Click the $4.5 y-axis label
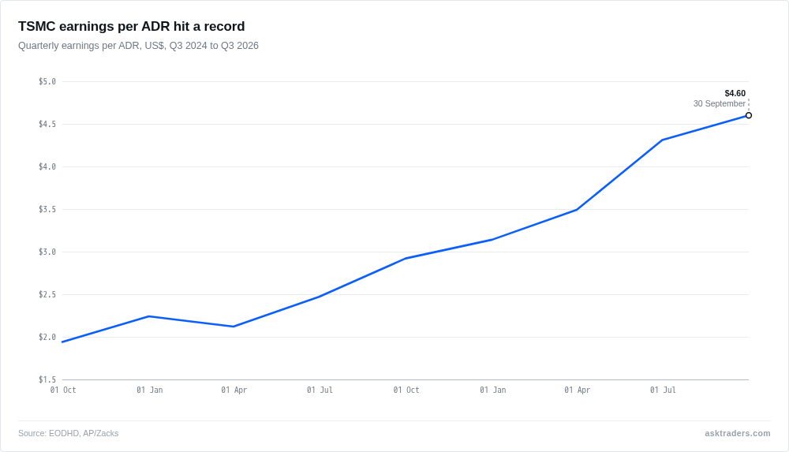The width and height of the screenshot is (789, 452). tap(47, 125)
